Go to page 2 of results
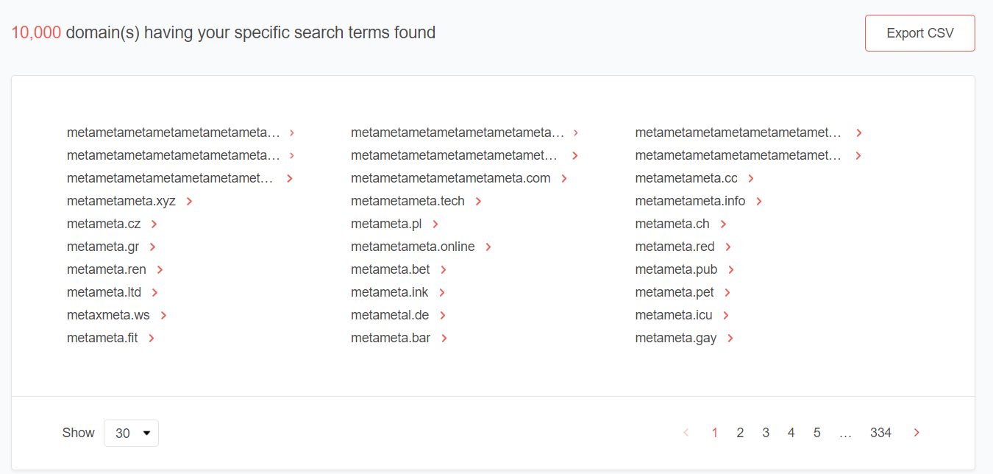993x474 pixels. [740, 433]
